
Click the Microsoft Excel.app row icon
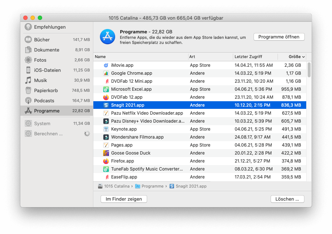pos(106,89)
